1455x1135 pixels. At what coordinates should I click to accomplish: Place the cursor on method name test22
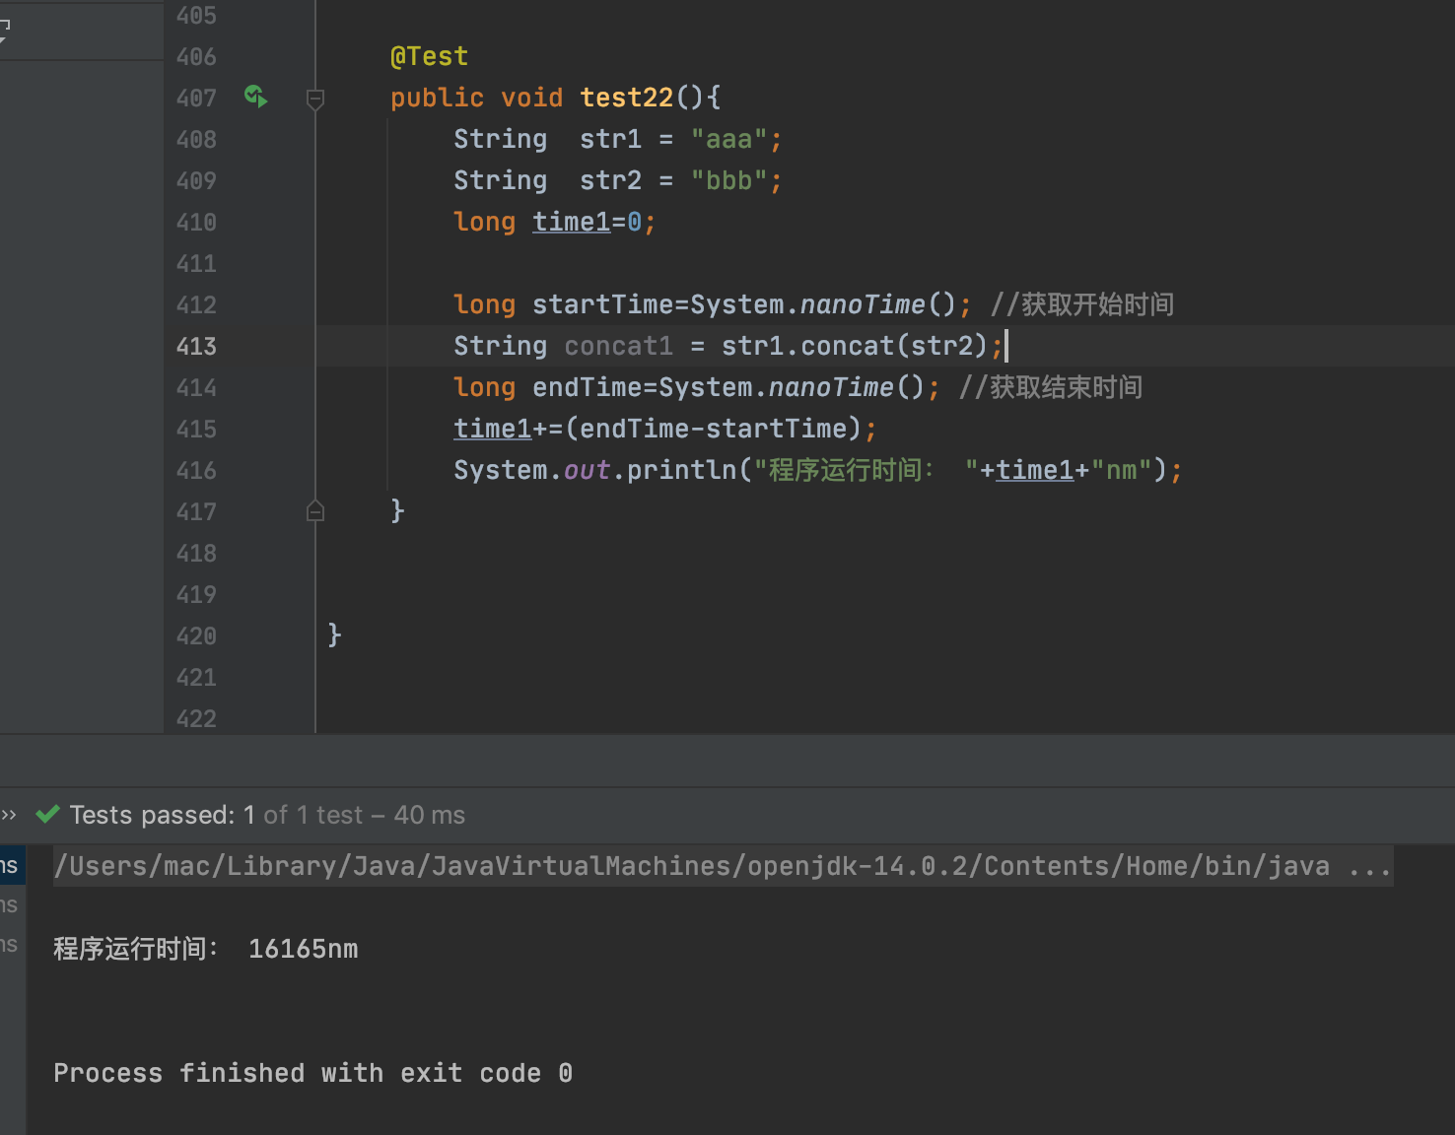(x=626, y=98)
